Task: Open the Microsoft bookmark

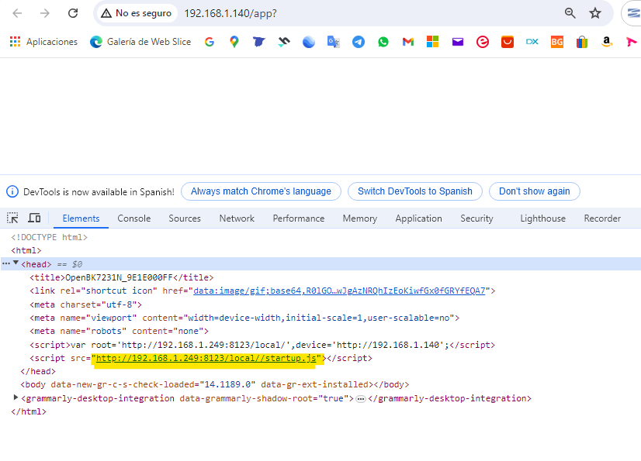Action: (x=432, y=42)
